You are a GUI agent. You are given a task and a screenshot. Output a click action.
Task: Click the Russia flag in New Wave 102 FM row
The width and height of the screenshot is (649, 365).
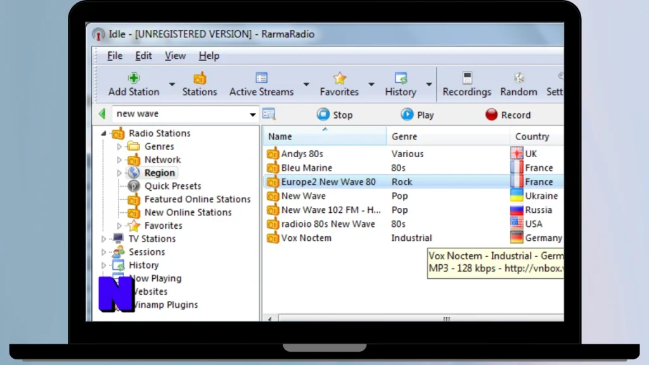point(517,210)
